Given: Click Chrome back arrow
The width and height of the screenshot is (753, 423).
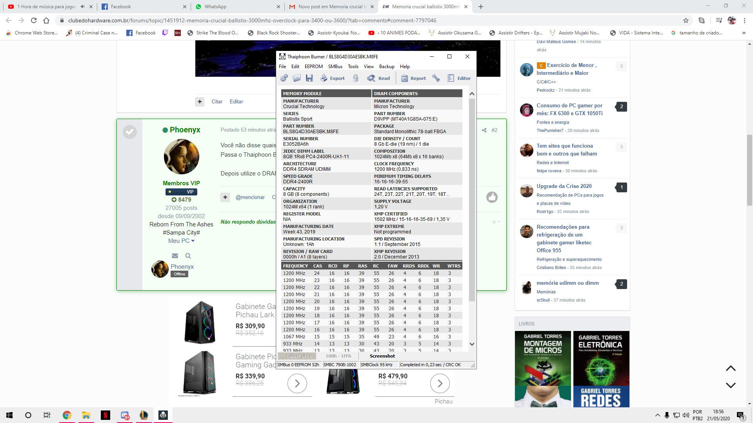Looking at the screenshot, I should coord(9,20).
